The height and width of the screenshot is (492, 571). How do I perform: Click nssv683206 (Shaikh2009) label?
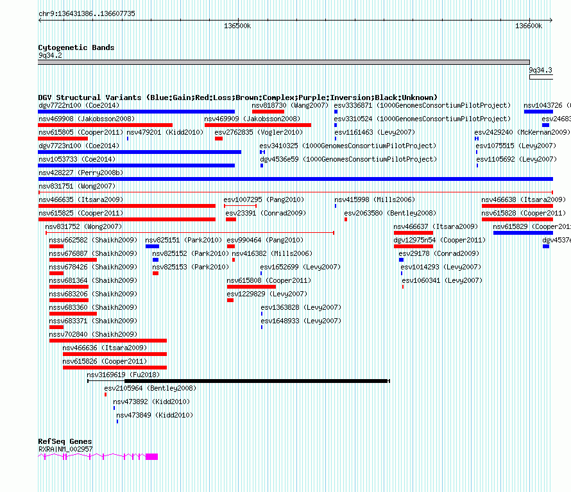(x=93, y=294)
